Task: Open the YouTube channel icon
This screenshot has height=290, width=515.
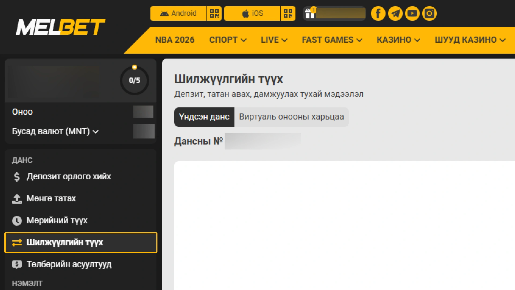Action: pos(412,13)
